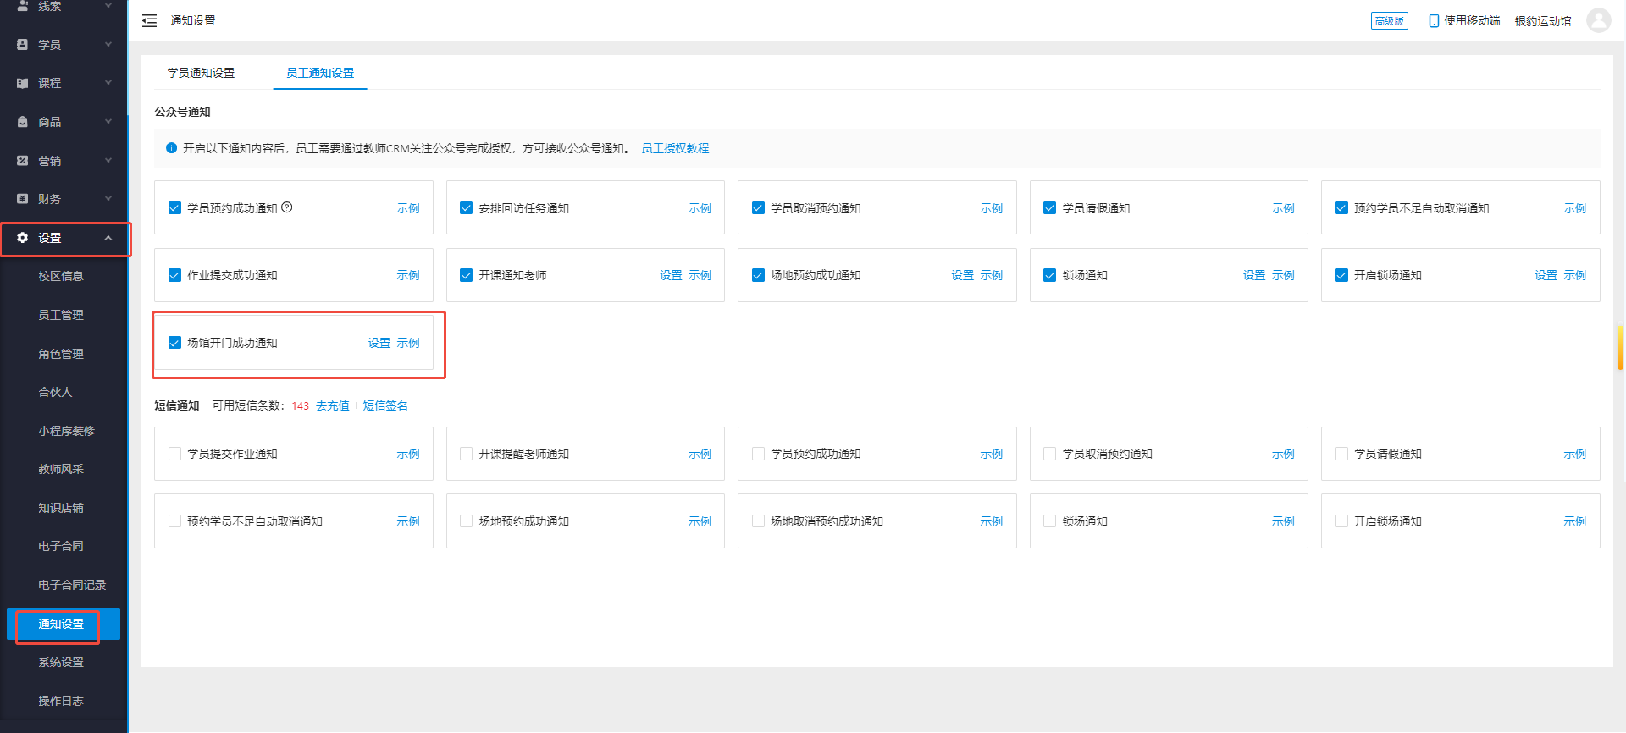Click 设置 for 开课通知老师
The image size is (1626, 733).
pyautogui.click(x=671, y=275)
